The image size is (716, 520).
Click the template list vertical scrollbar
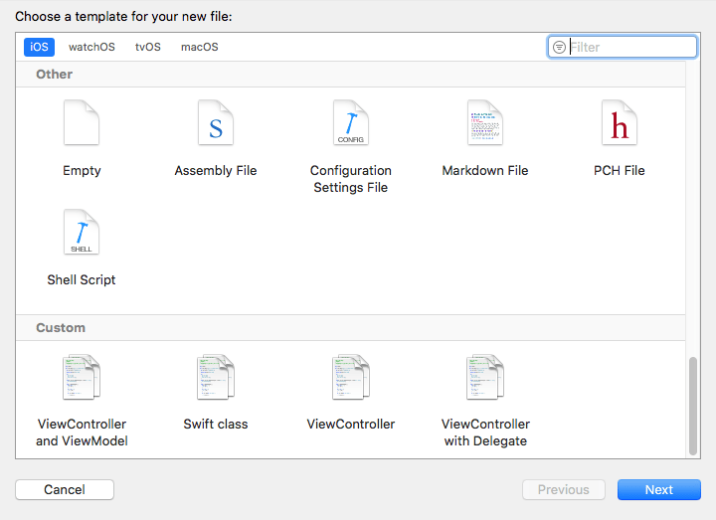(x=693, y=405)
